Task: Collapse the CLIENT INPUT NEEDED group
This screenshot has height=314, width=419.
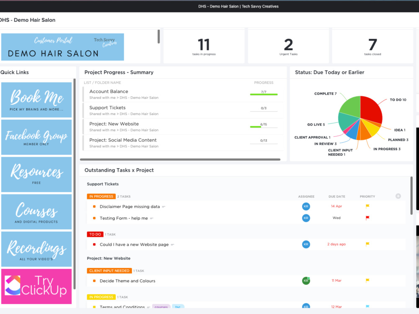Action: (109, 270)
